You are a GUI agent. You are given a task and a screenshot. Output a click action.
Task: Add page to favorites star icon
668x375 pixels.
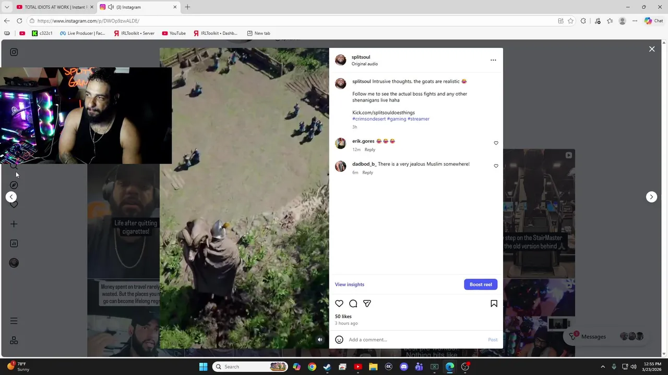pyautogui.click(x=570, y=21)
